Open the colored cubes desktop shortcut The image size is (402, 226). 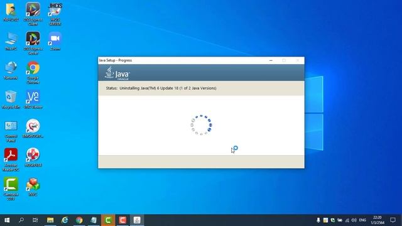(x=33, y=186)
